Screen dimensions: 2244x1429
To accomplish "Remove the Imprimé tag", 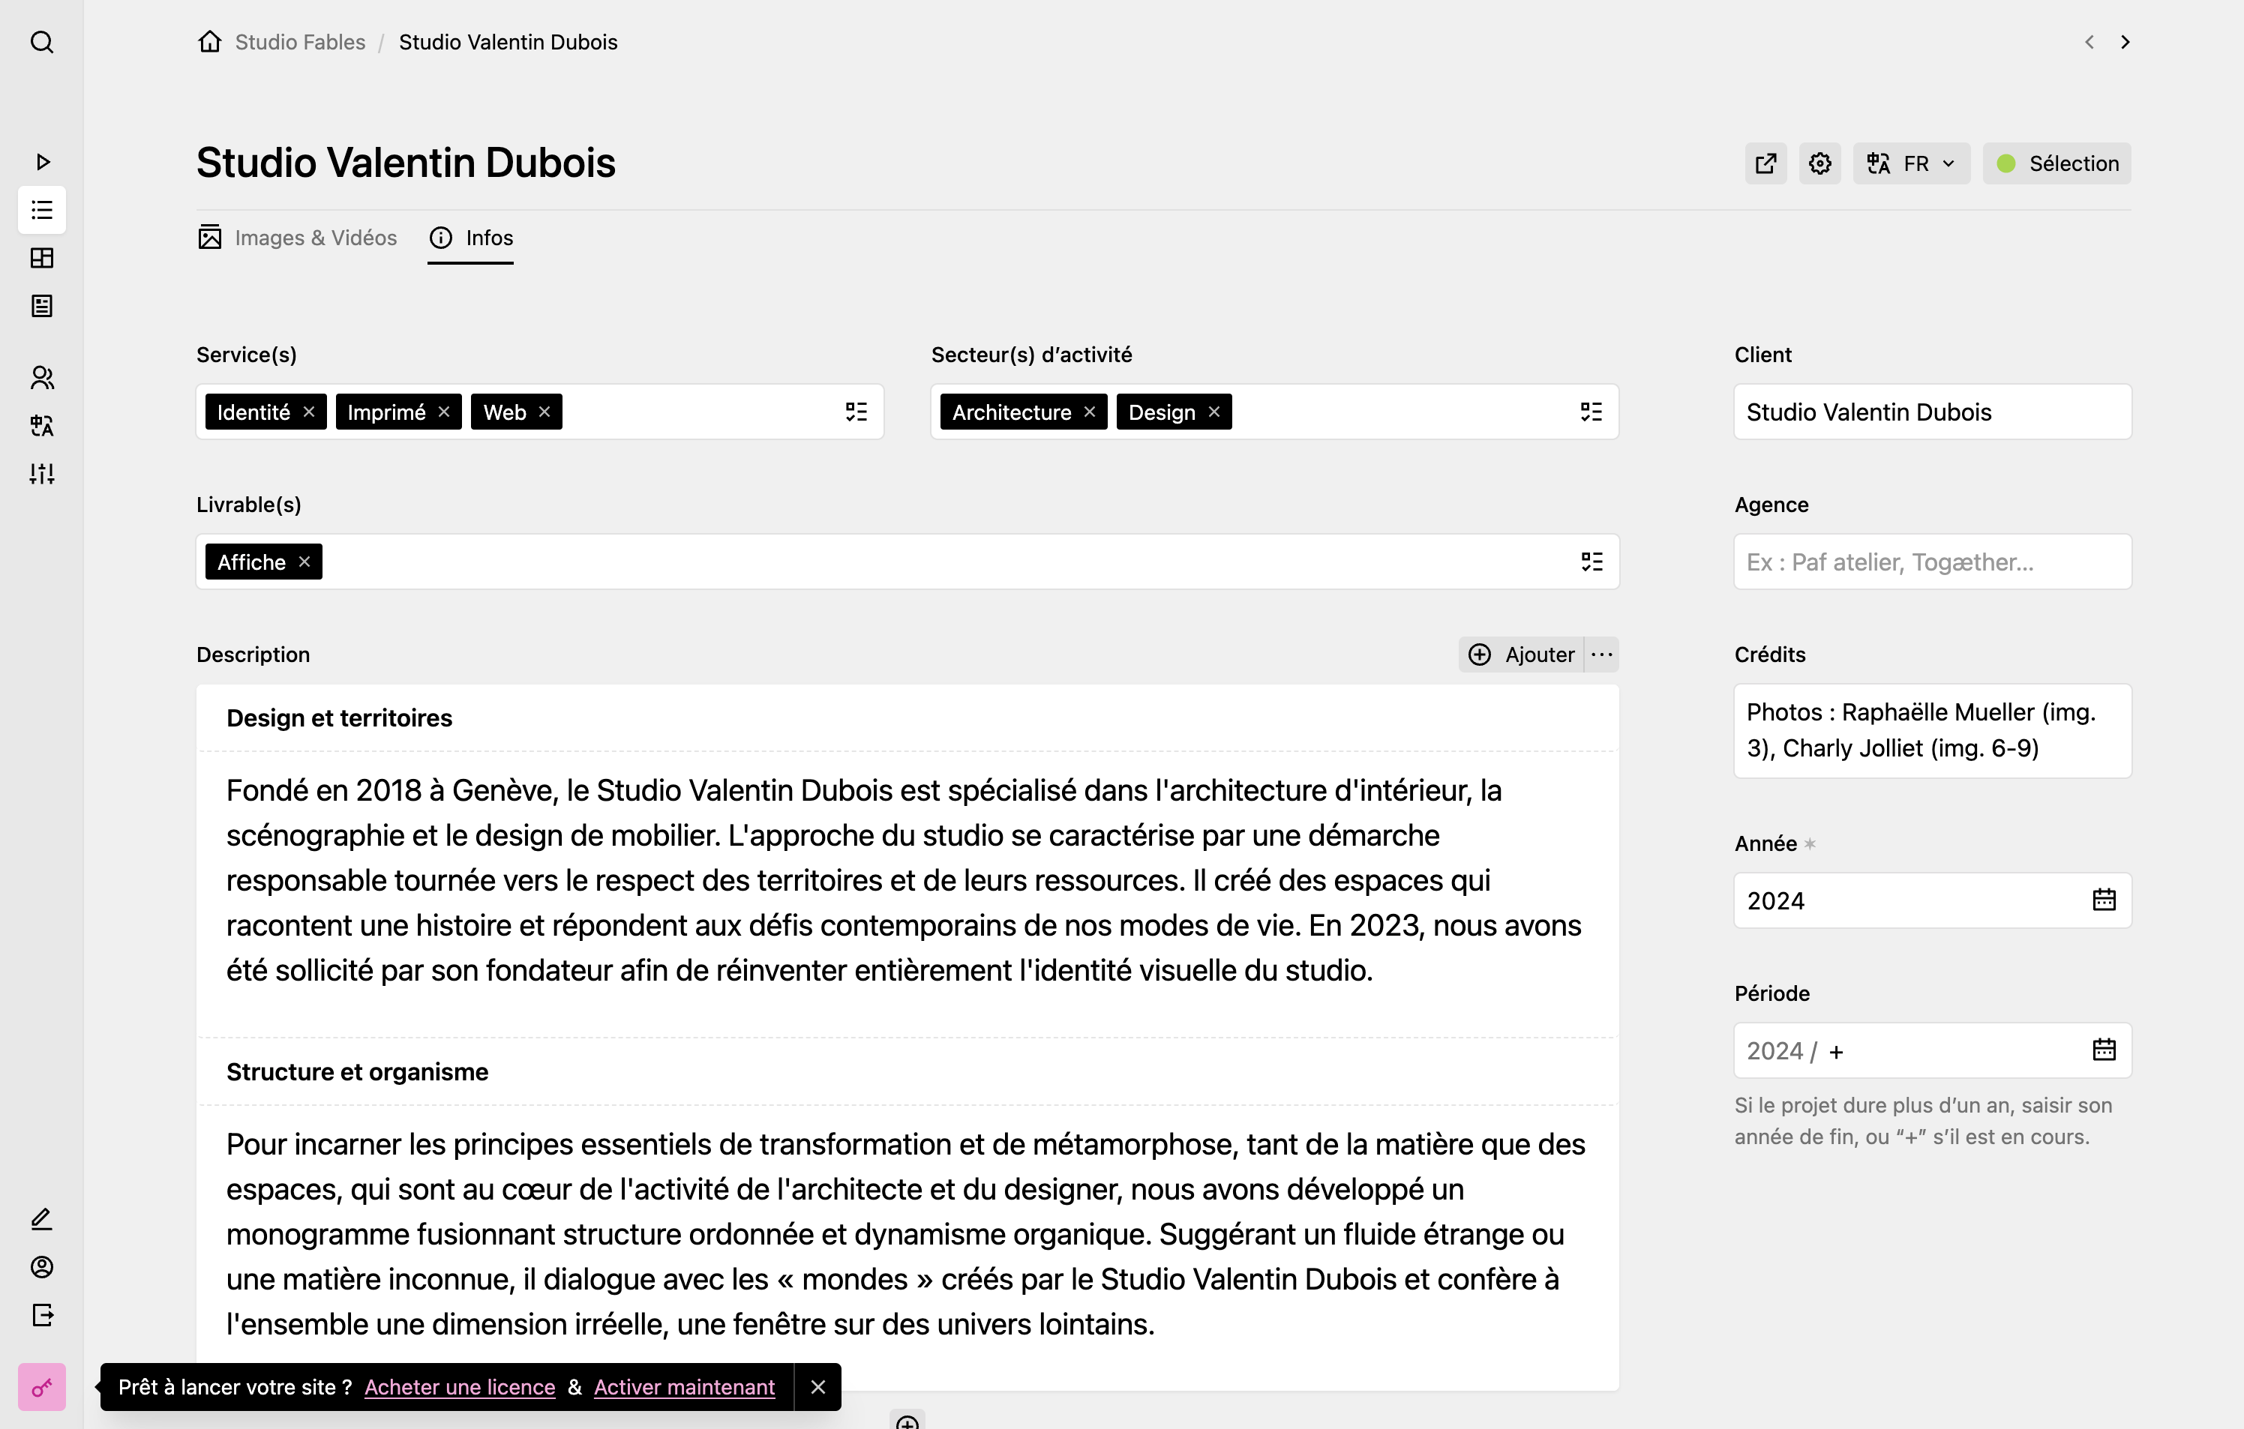I will point(445,412).
